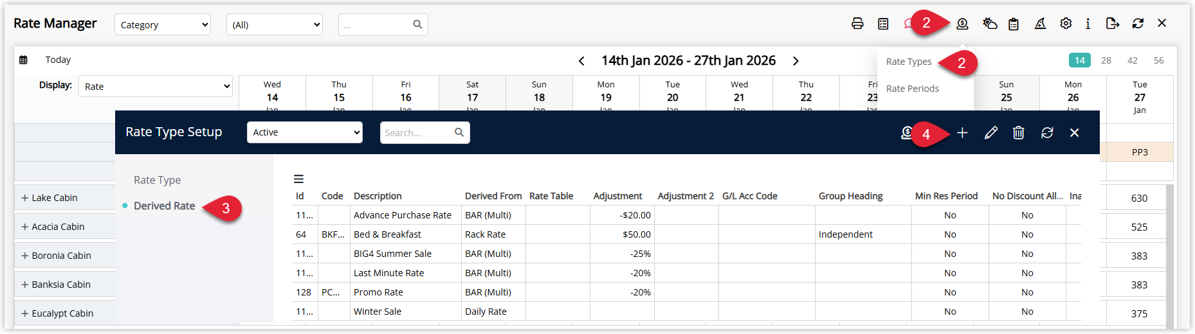The width and height of the screenshot is (1195, 334).
Task: Open the rates dollar icon menu
Action: coord(962,24)
